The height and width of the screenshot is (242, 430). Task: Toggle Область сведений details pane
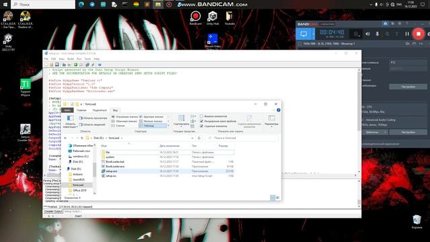coord(93,124)
